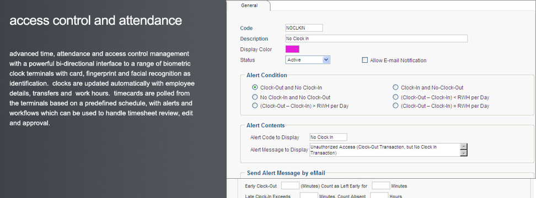Click the Count Absent Hours field
Image resolution: width=536 pixels, height=198 pixels.
click(x=379, y=196)
